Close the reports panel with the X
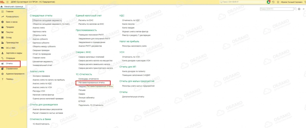The height and width of the screenshot is (128, 306). [304, 9]
